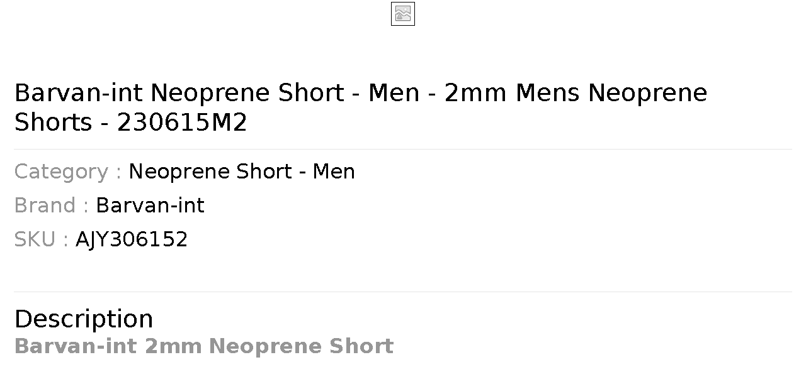The image size is (806, 372).
Task: Select the SKU value AJY306152
Action: tap(132, 239)
